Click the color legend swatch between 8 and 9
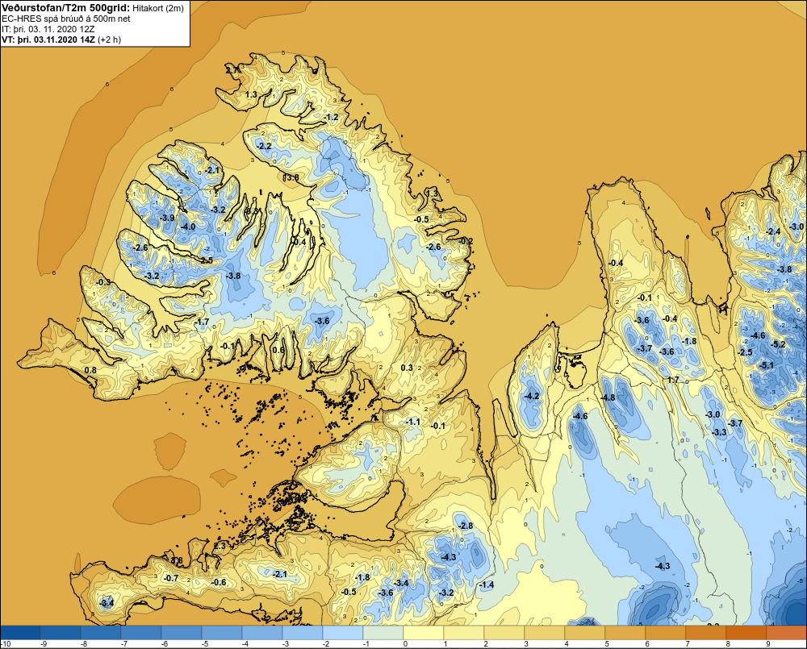This screenshot has width=807, height=649. pos(746,633)
